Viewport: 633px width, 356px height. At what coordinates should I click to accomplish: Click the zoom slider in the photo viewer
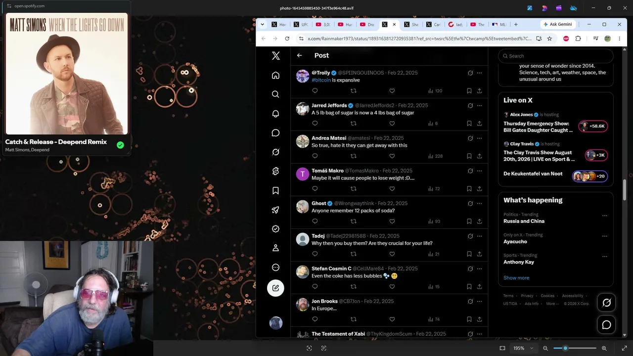(575, 348)
